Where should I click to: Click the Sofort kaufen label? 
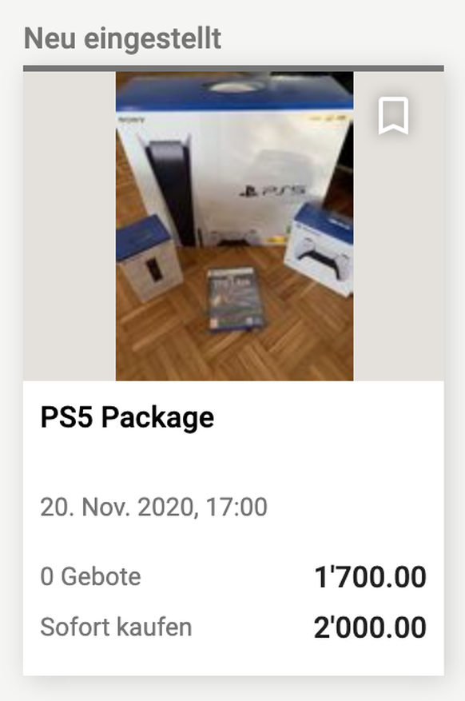(x=116, y=627)
